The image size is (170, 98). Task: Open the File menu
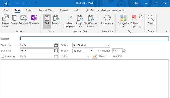click(x=6, y=10)
